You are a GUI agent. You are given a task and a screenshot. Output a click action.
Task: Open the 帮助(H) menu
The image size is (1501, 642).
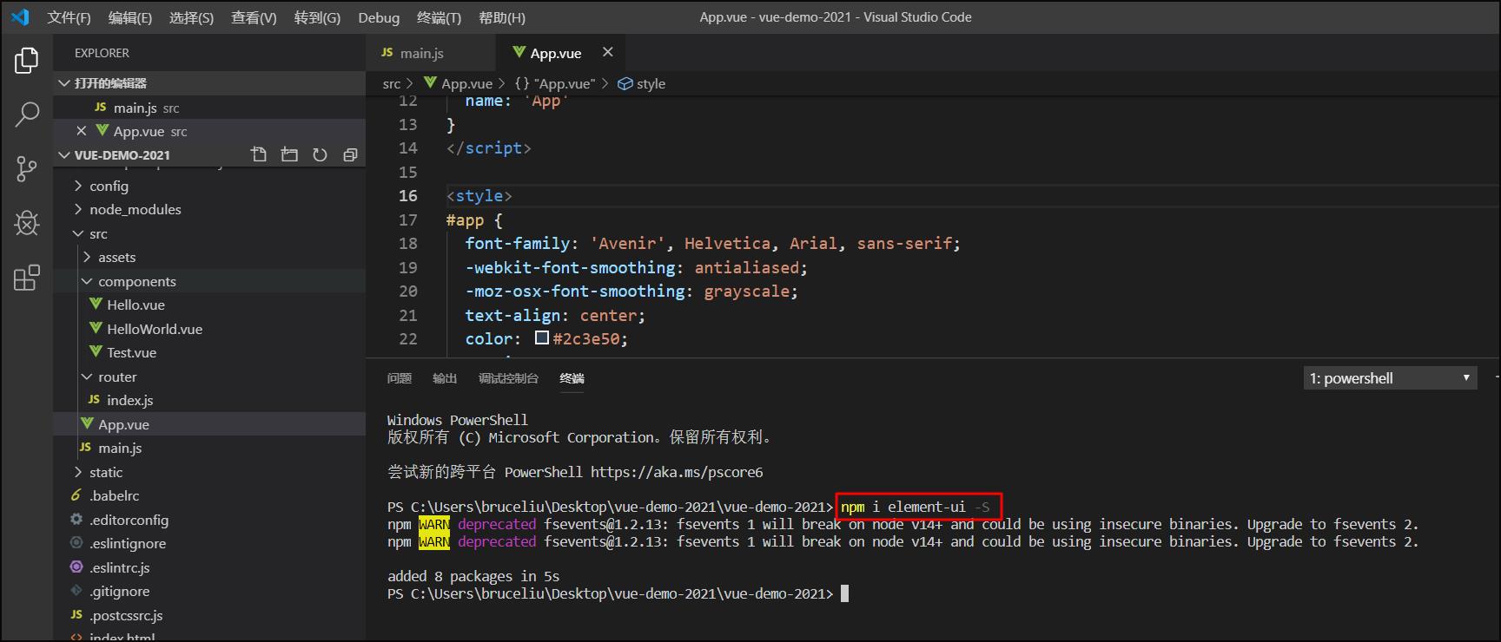click(x=502, y=17)
